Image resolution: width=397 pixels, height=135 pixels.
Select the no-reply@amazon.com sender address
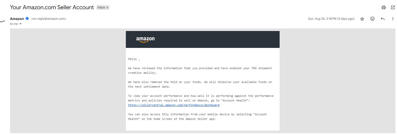click(x=49, y=19)
